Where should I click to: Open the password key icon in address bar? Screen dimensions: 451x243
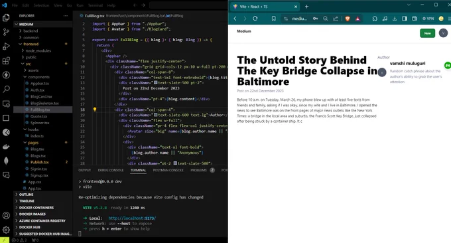click(316, 19)
